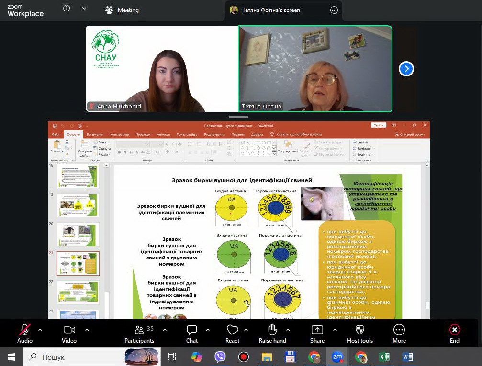Open the Participants panel
Screen dimensions: 482x366
[x=139, y=330]
